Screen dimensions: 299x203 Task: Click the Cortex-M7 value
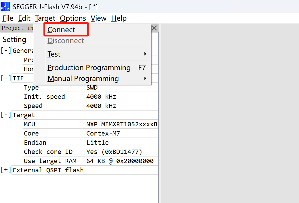121,133
